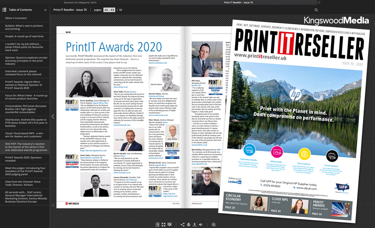Open Interview: Lexmark places renewed focus entry
Image resolution: width=375 pixels, height=228 pixels.
tap(25, 73)
